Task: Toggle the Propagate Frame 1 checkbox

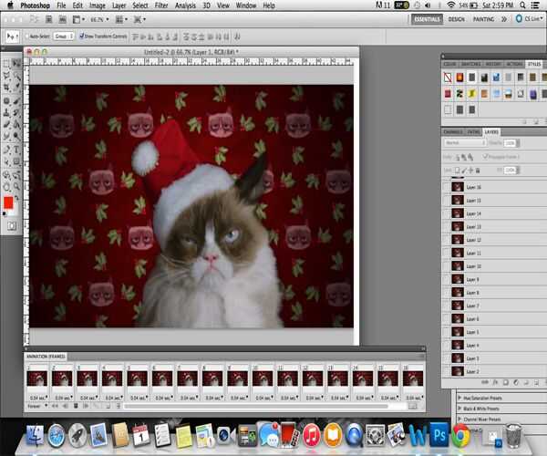Action: (x=485, y=157)
